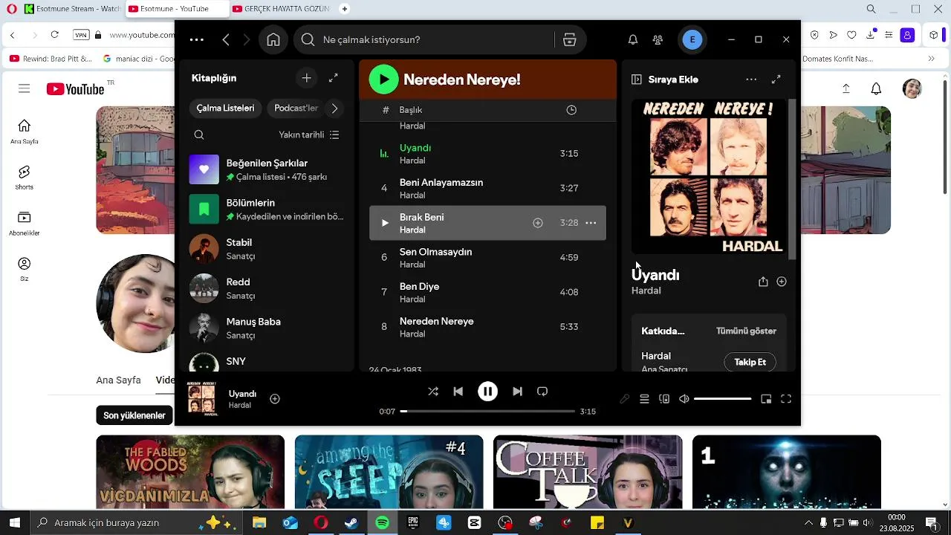Select "Çalma Listeleri" filter chip
This screenshot has height=535, width=951.
pos(225,108)
